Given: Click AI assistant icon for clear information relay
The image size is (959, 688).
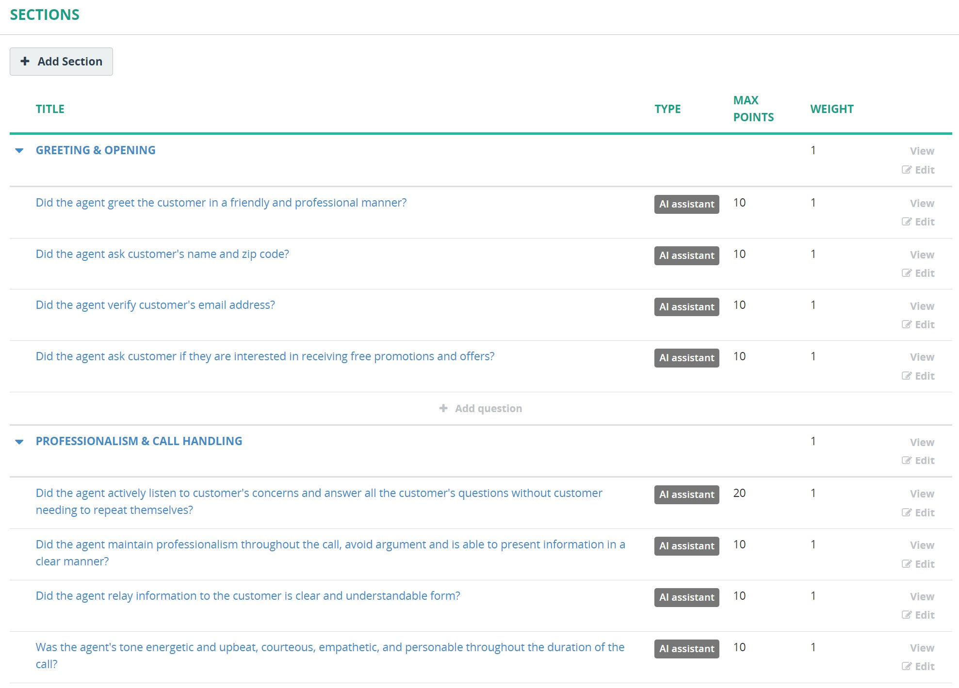Looking at the screenshot, I should (686, 597).
